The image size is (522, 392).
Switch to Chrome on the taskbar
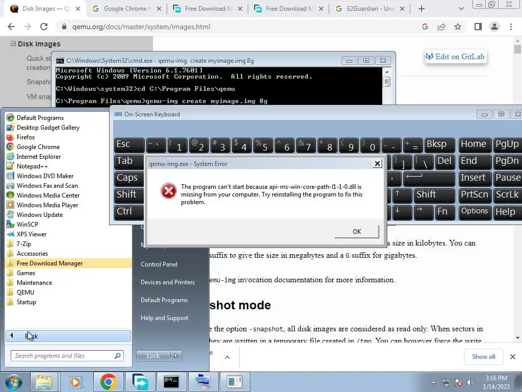pos(108,382)
